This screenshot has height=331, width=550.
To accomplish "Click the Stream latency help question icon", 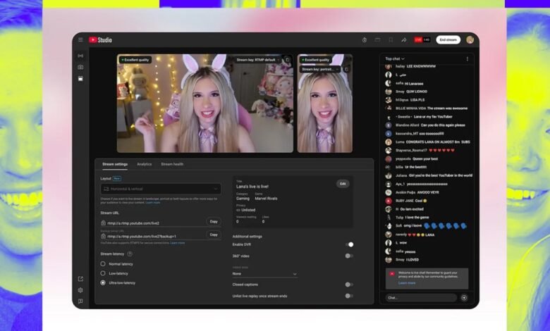I will coord(130,254).
